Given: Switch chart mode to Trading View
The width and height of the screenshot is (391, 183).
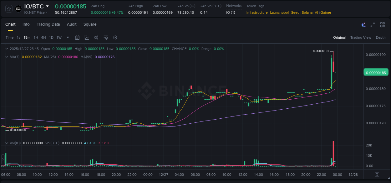Looking at the screenshot, I should pos(361,37).
